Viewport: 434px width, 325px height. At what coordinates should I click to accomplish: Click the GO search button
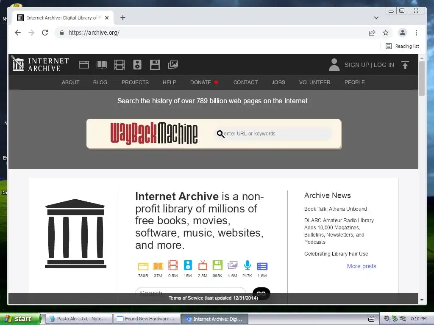[261, 293]
